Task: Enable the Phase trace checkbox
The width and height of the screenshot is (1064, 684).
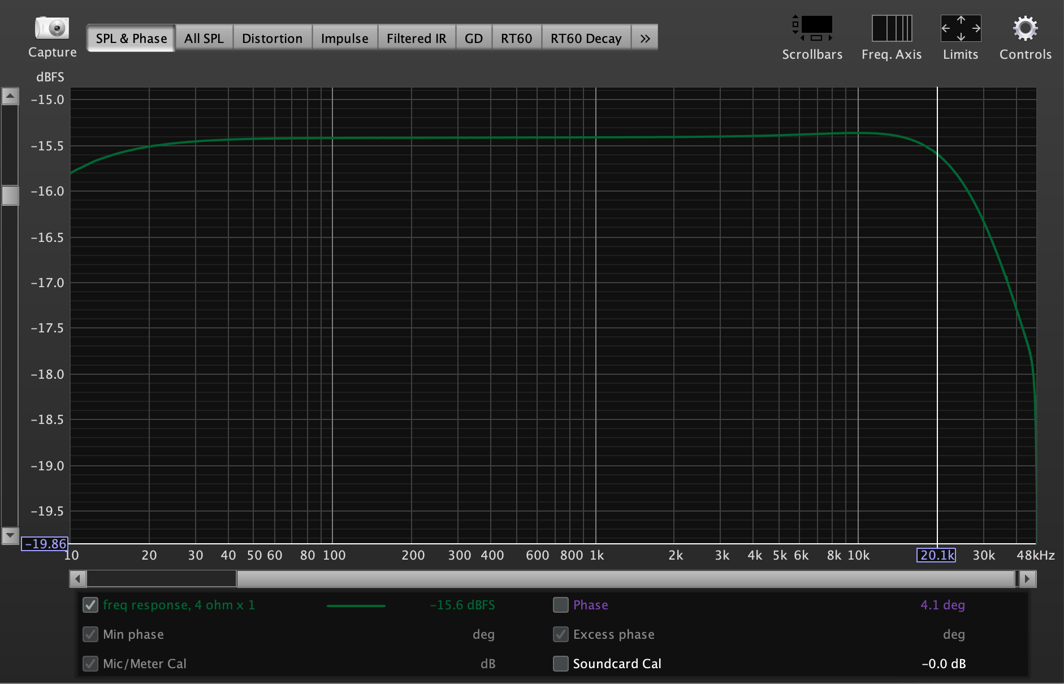Action: click(561, 605)
